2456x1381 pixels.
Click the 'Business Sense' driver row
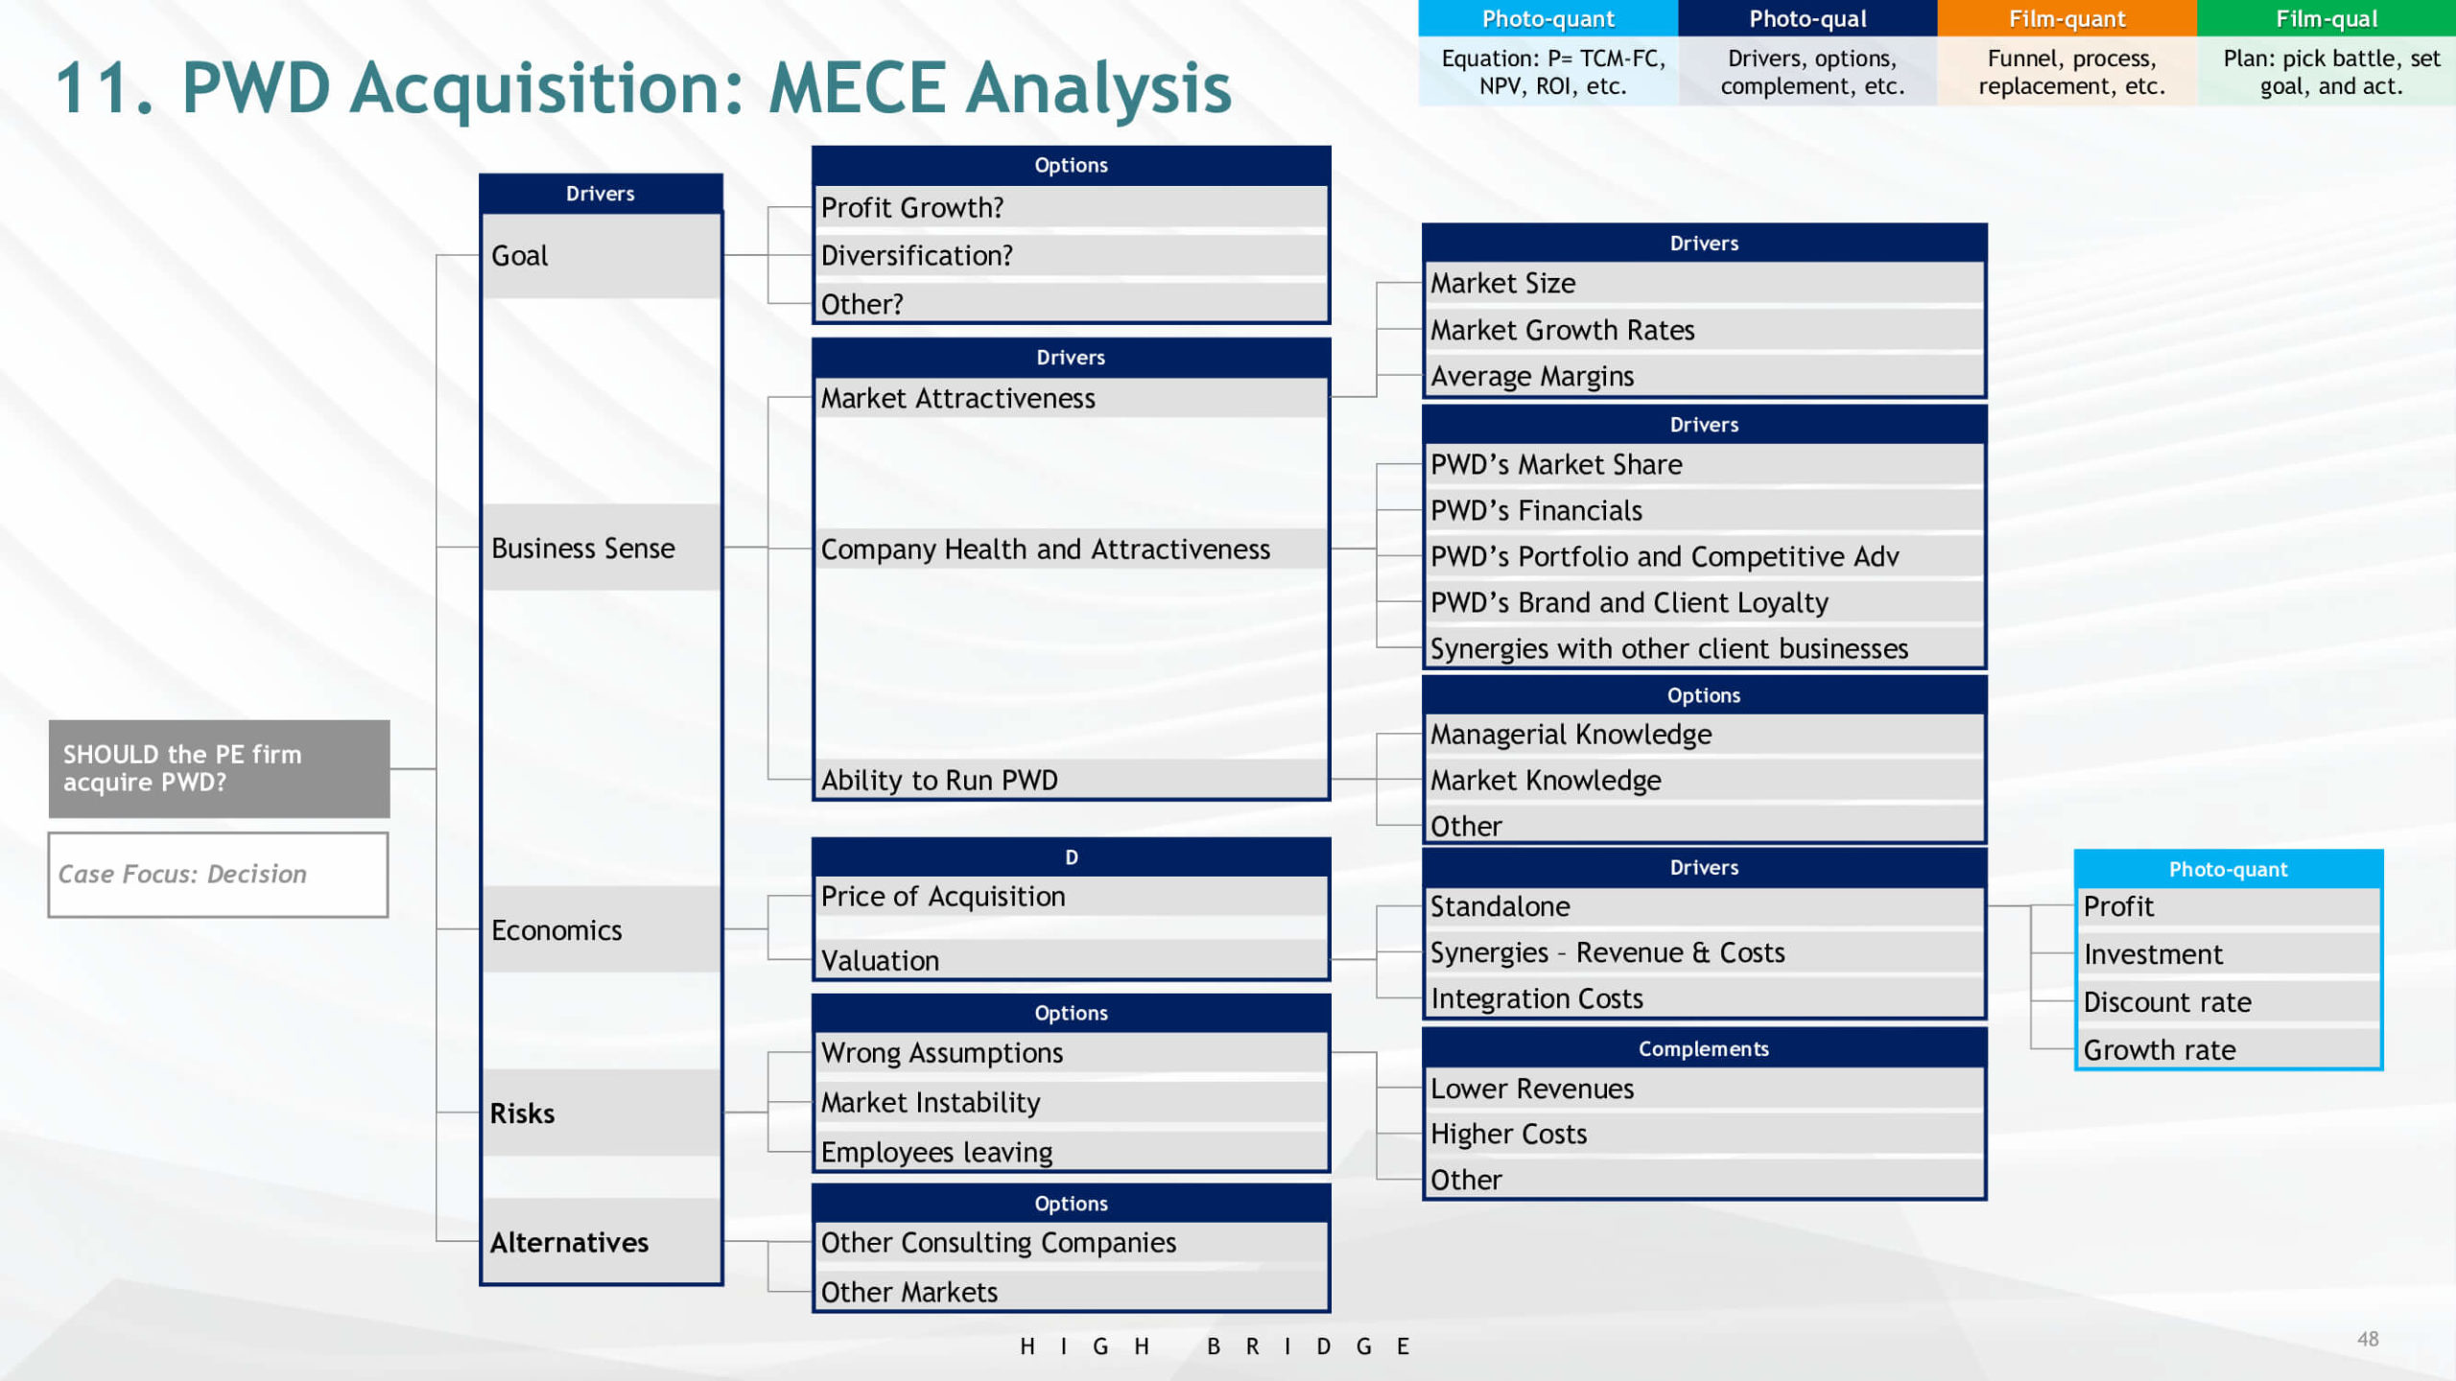[x=602, y=548]
